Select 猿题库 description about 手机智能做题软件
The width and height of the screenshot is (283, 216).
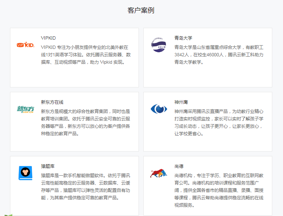coord(86,187)
